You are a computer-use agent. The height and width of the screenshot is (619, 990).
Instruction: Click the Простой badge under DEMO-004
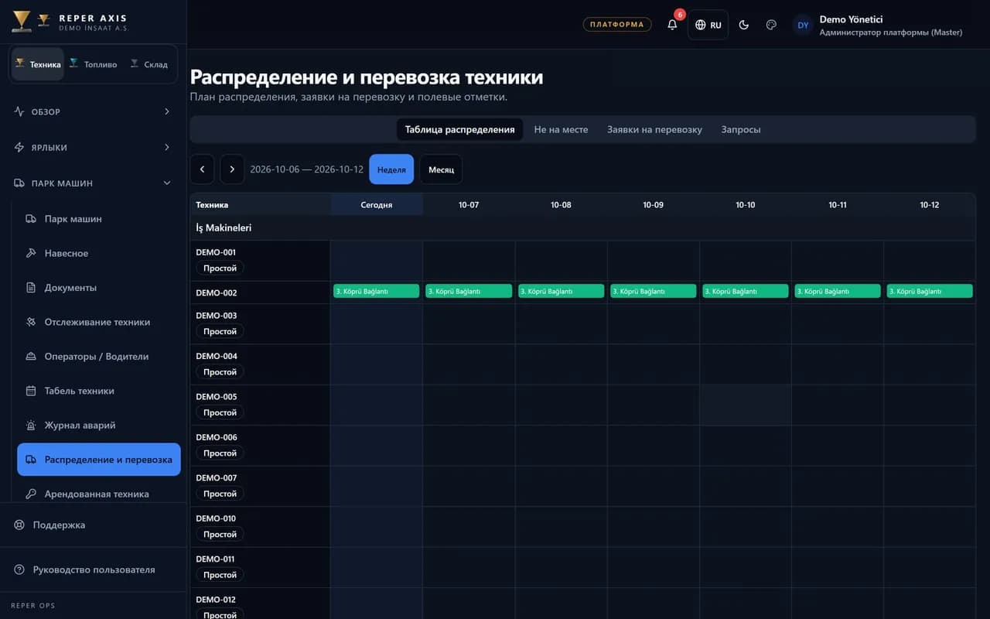(x=220, y=372)
